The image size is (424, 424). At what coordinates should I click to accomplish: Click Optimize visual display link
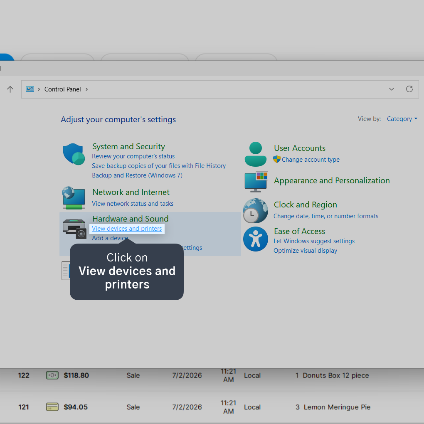click(x=305, y=251)
